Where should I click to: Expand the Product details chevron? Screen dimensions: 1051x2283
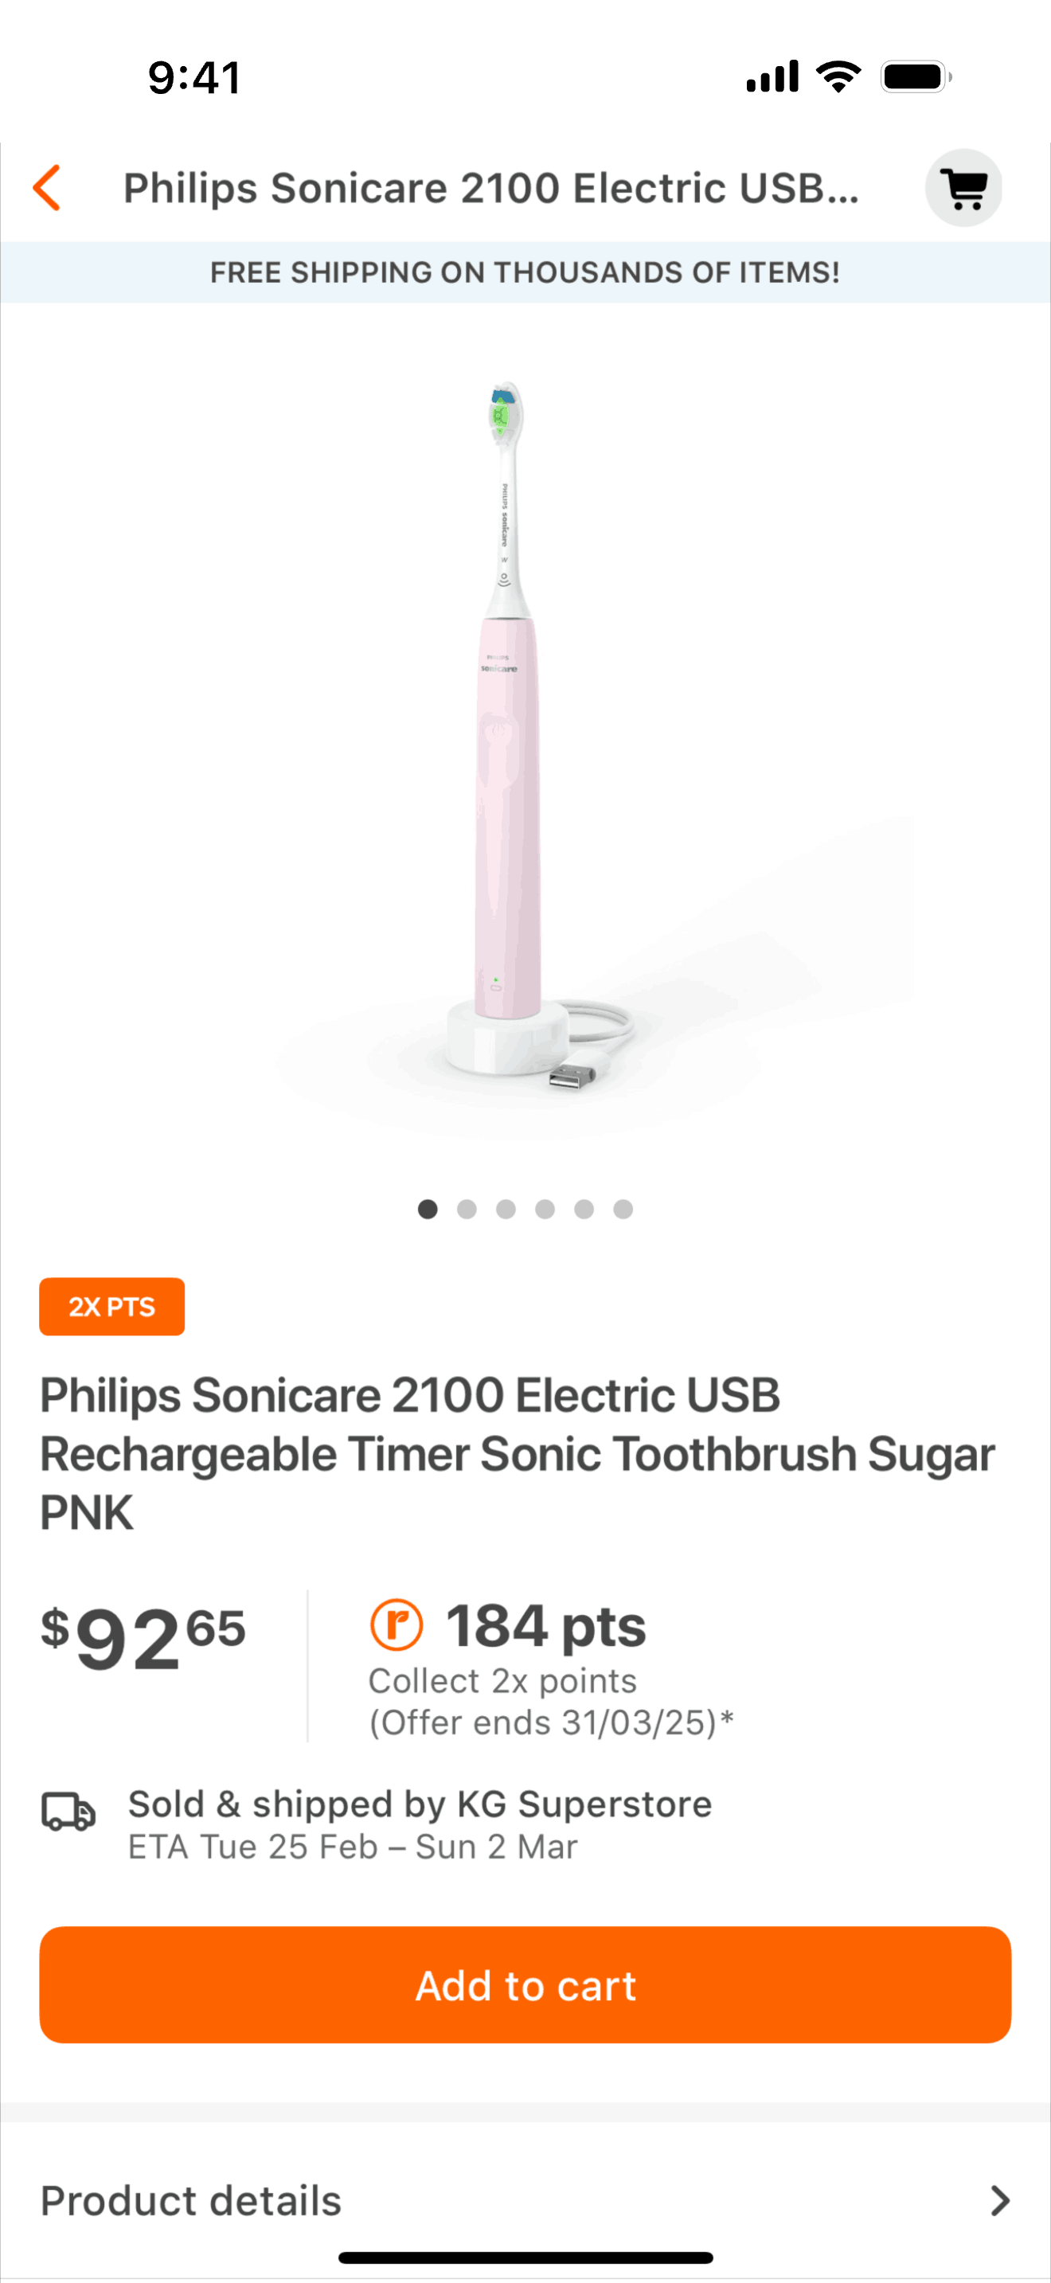[x=999, y=2200]
